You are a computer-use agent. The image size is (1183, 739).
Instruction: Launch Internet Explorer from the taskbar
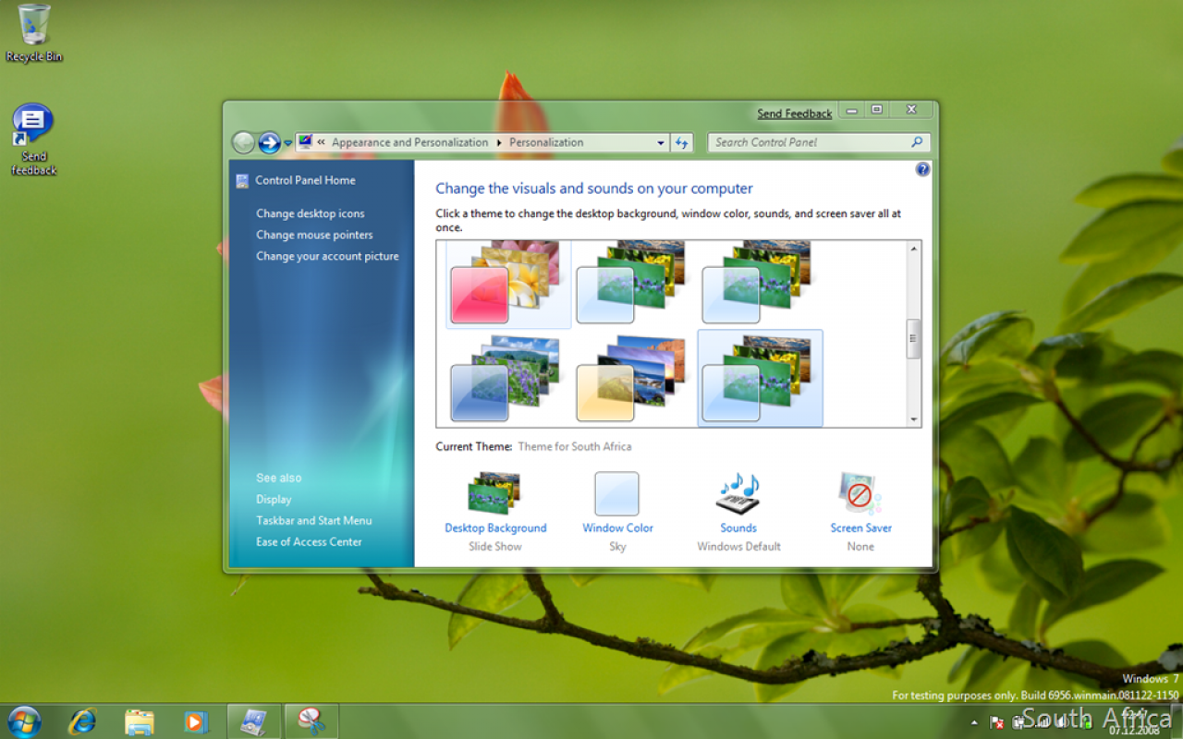tap(82, 721)
